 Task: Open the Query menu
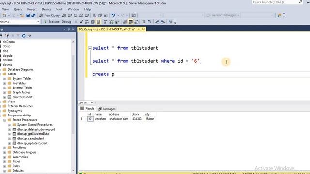coord(18,9)
